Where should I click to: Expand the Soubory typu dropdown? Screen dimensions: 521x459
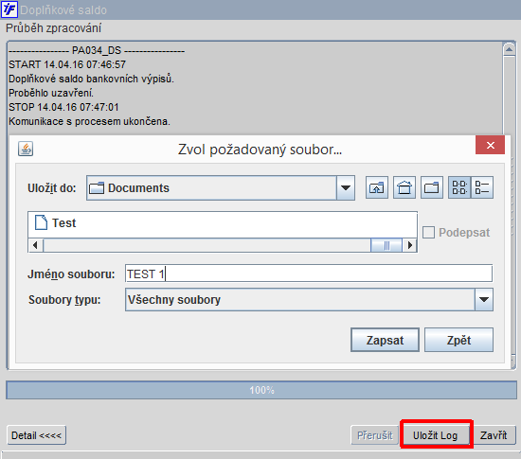484,300
